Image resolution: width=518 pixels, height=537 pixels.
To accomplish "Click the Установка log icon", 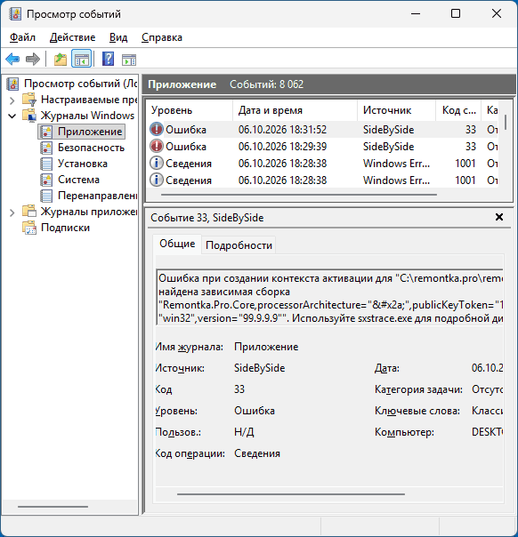I will pyautogui.click(x=46, y=164).
